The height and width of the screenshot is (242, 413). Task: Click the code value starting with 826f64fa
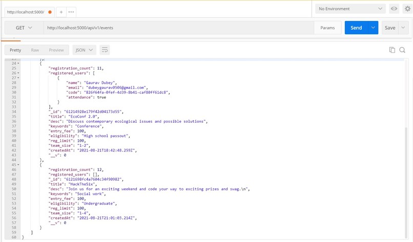pos(127,92)
